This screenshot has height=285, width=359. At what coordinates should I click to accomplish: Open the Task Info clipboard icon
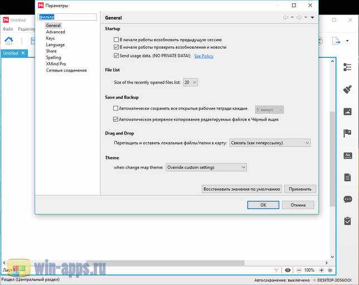pyautogui.click(x=347, y=221)
